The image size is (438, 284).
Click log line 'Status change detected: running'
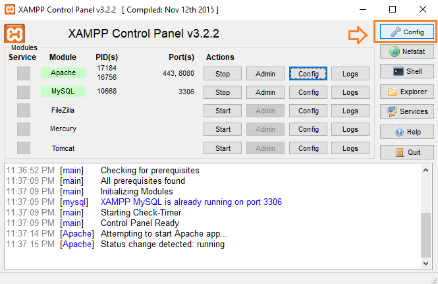[163, 244]
